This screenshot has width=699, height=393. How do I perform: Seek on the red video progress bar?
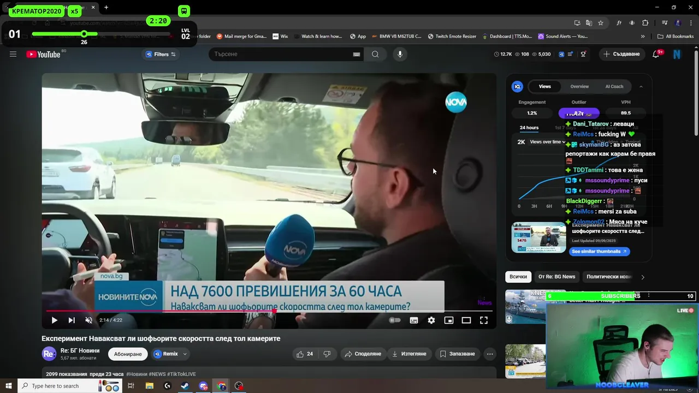pos(269,311)
